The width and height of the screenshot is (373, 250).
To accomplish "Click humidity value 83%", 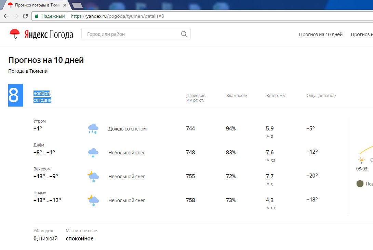I will pyautogui.click(x=231, y=152).
